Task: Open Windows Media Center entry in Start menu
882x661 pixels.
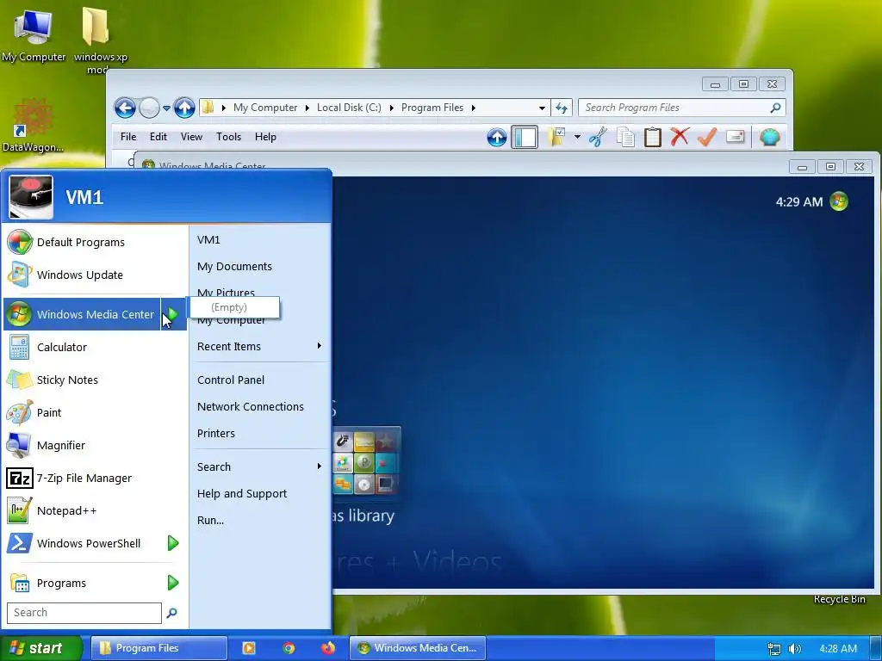Action: (82, 314)
